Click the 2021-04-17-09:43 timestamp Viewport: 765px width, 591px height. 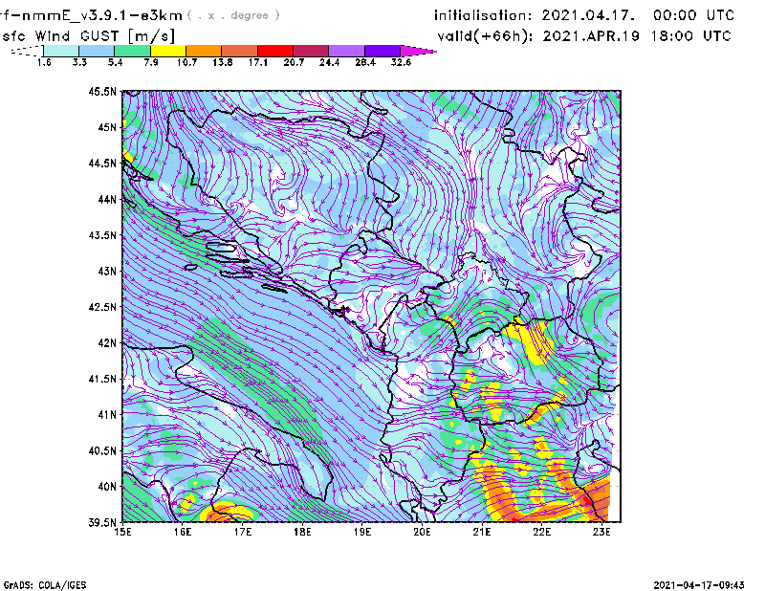(707, 583)
